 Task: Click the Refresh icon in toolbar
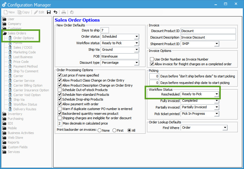point(72,12)
